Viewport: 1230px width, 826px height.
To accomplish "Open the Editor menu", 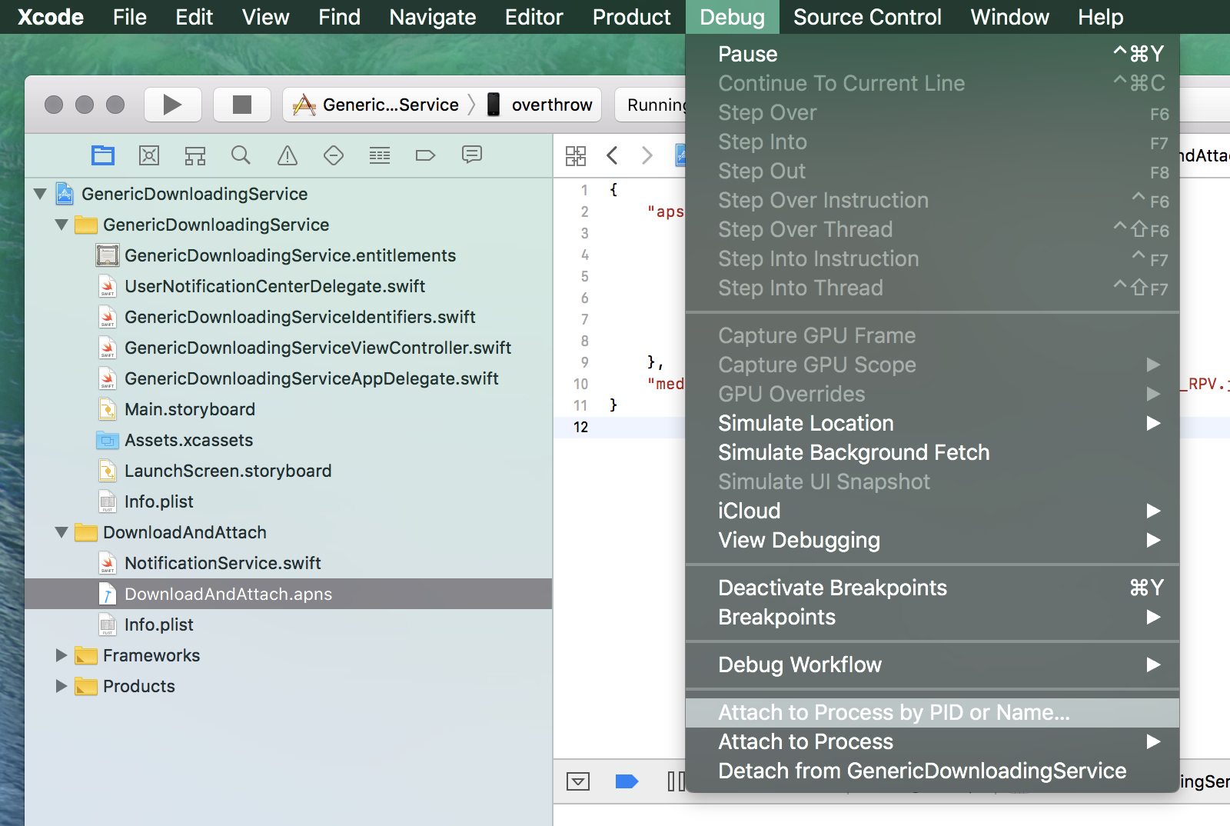I will pyautogui.click(x=534, y=17).
